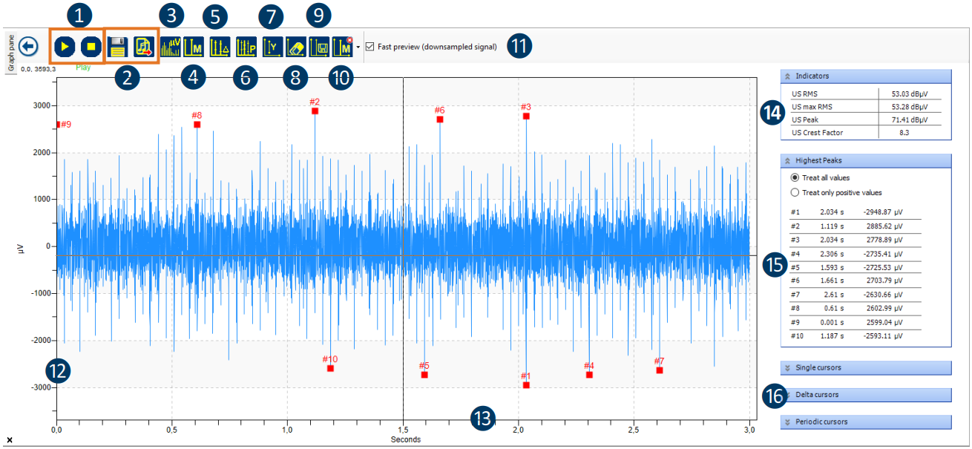Click the Play button
972x449 pixels.
tap(65, 47)
